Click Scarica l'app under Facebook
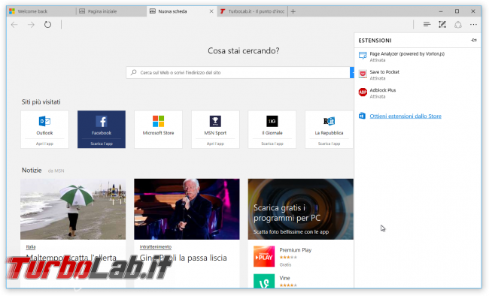The width and height of the screenshot is (489, 296). (x=102, y=143)
